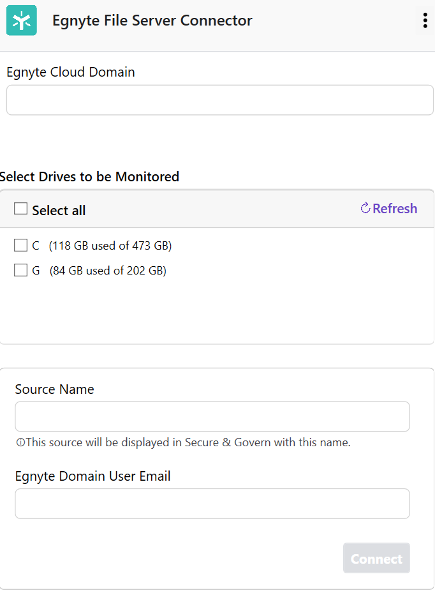Focus the Source Name text field
This screenshot has width=435, height=602.
(212, 416)
